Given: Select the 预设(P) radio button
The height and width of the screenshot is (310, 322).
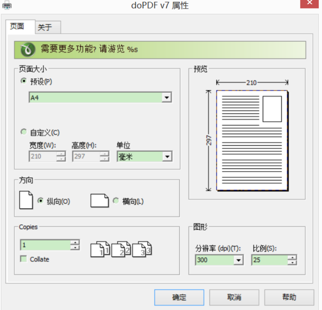Looking at the screenshot, I should [x=24, y=81].
